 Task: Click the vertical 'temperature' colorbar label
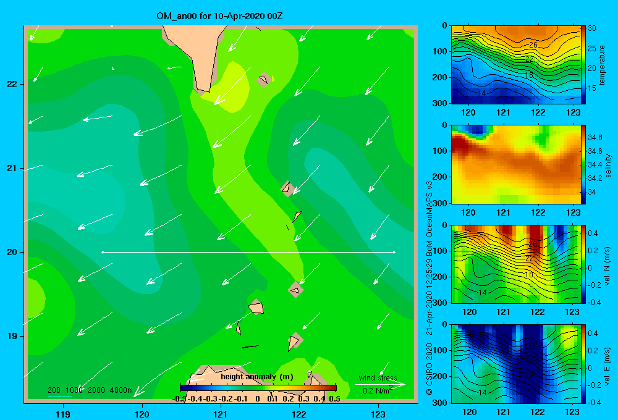602,65
